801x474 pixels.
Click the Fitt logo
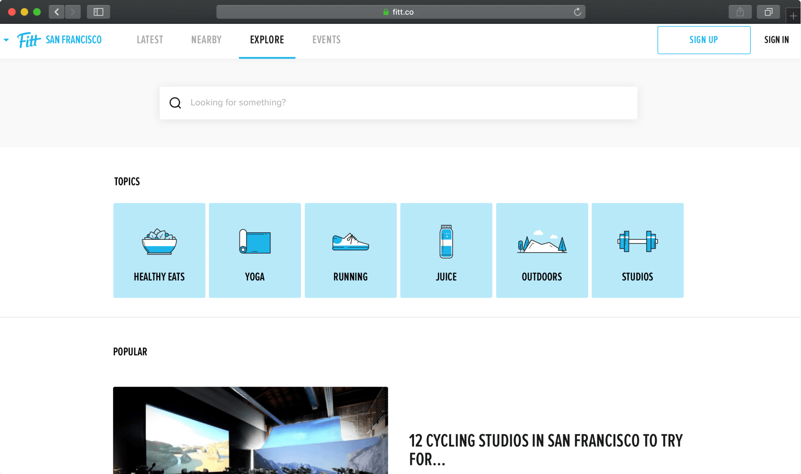29,40
